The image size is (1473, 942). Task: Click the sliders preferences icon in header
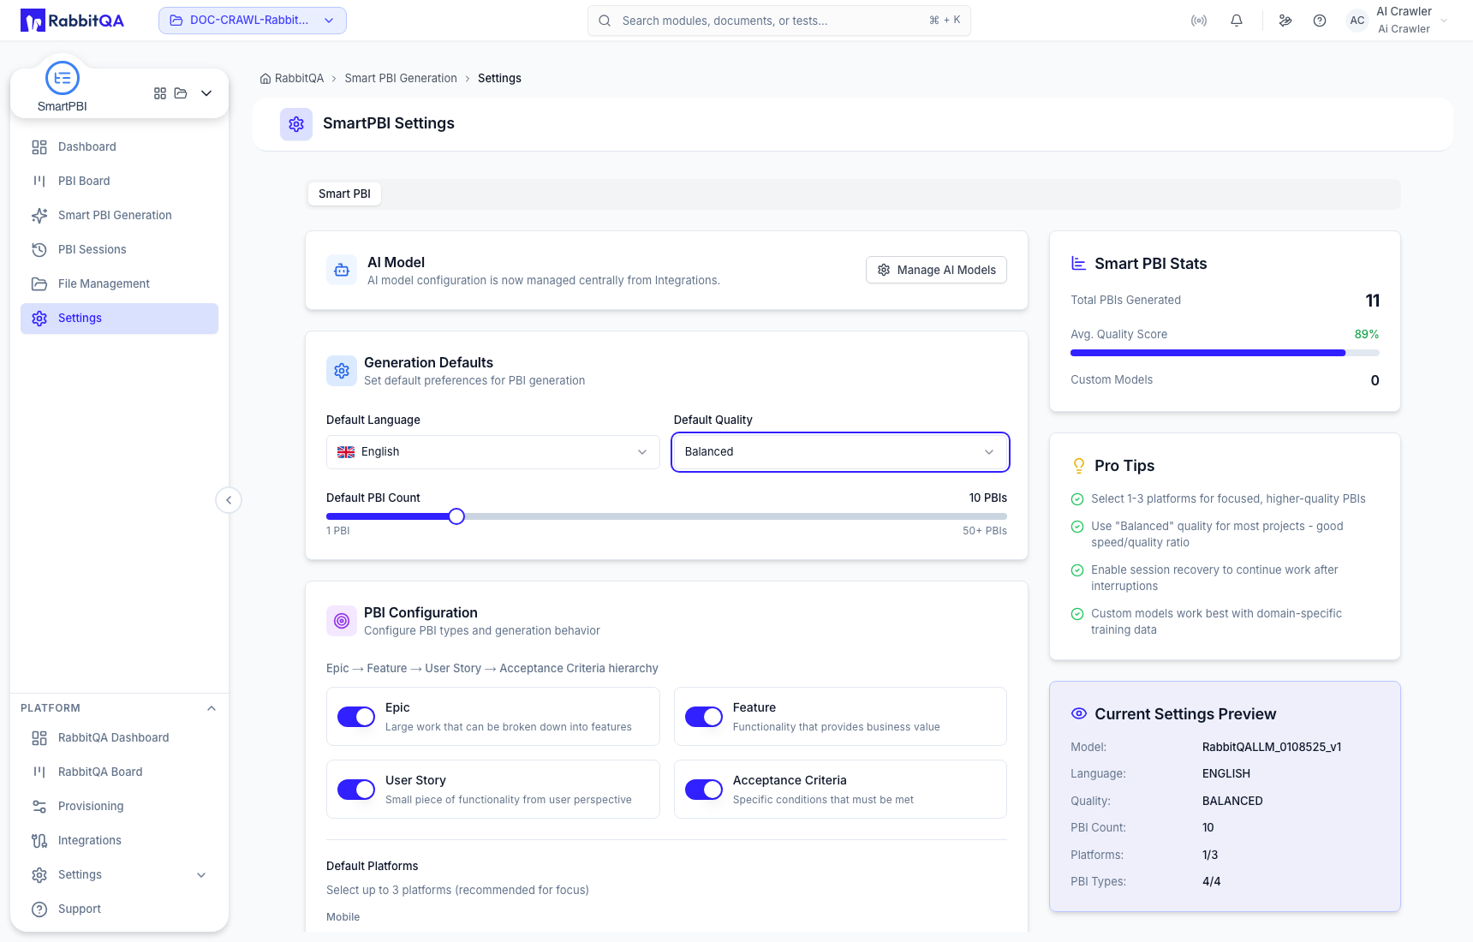[x=1285, y=21]
